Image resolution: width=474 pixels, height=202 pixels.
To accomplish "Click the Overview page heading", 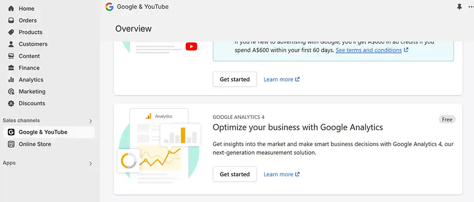I will (x=133, y=29).
